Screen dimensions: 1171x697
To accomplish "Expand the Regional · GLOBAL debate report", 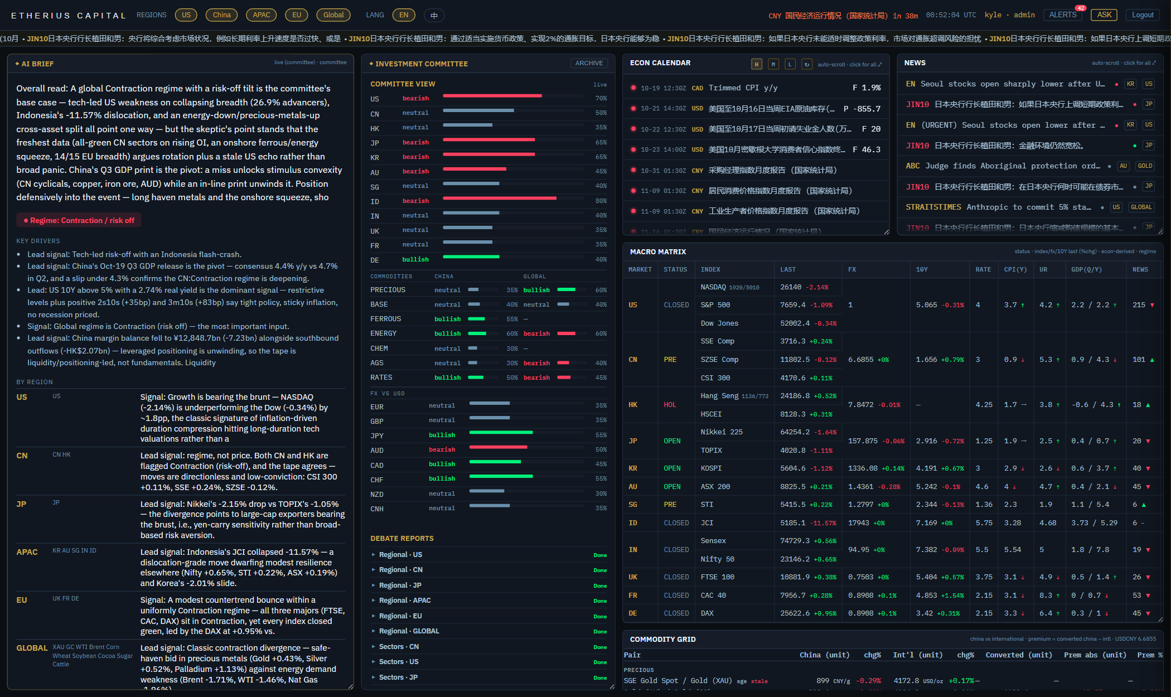I will [x=489, y=631].
